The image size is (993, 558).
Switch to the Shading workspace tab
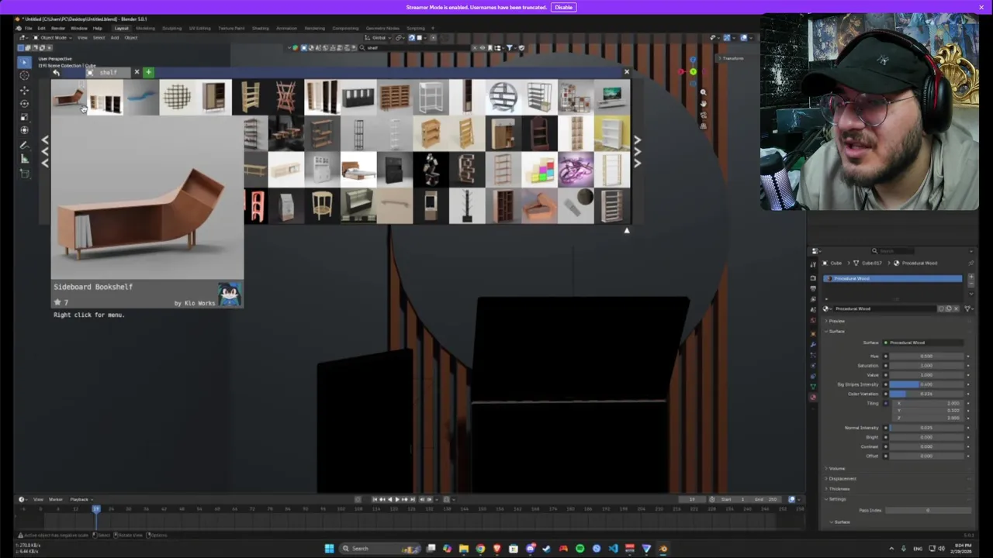tap(261, 28)
